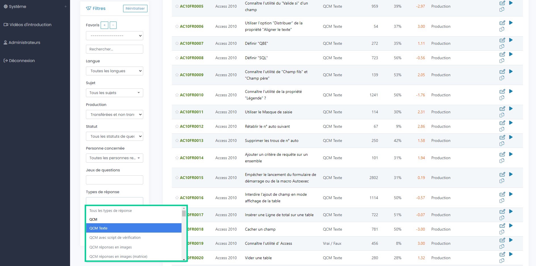Click the dropdown list scrollbar down arrow
The width and height of the screenshot is (536, 266).
pos(184,259)
